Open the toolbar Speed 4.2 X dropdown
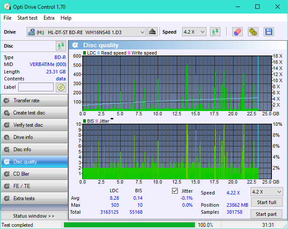Image resolution: width=288 pixels, height=229 pixels. (194, 32)
